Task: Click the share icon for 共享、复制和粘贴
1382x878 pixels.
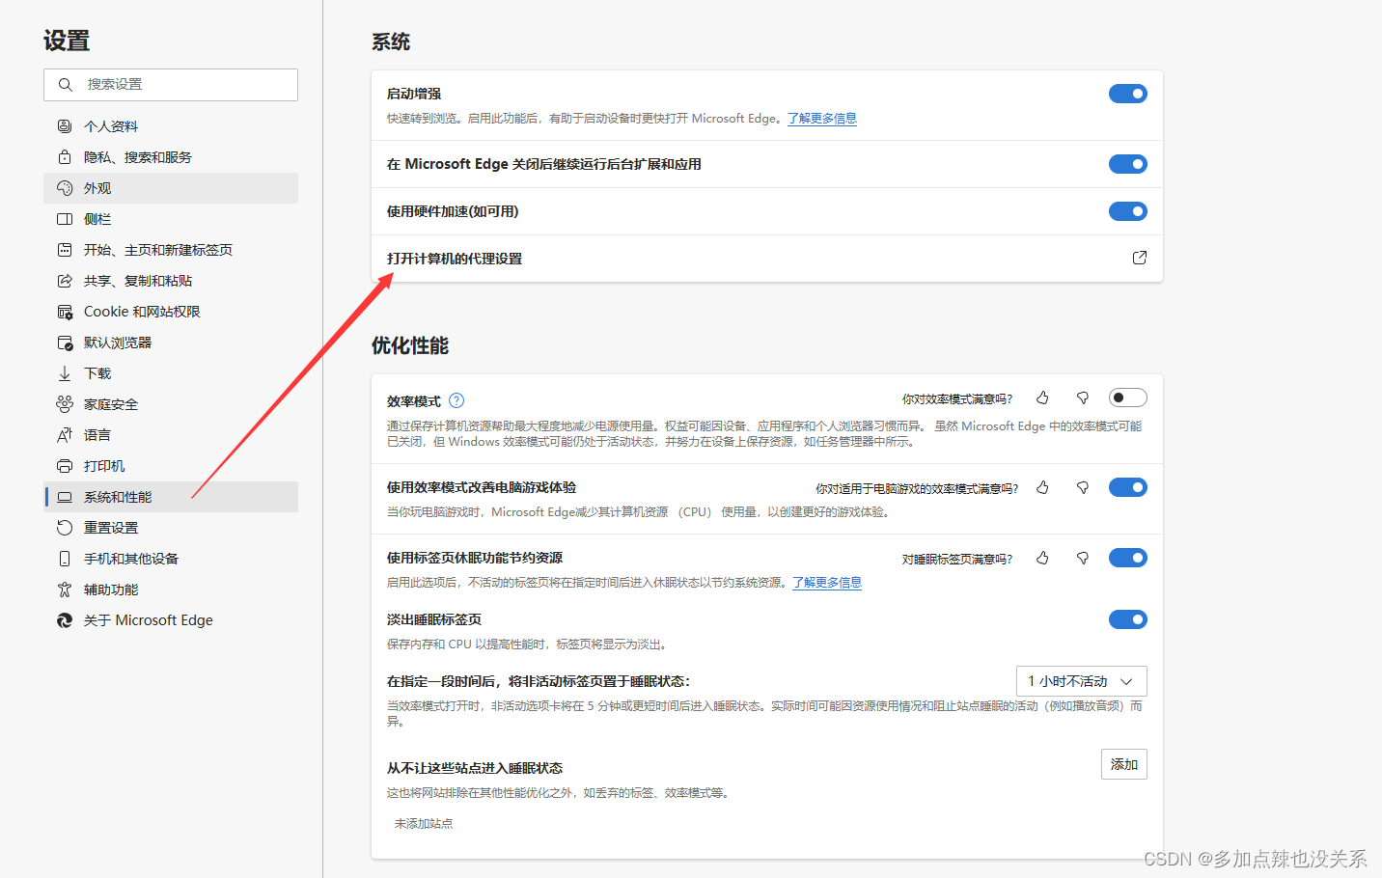Action: click(x=65, y=281)
